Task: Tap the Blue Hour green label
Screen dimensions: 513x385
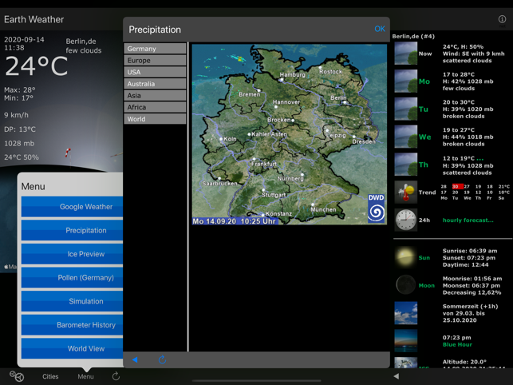Action: click(457, 345)
